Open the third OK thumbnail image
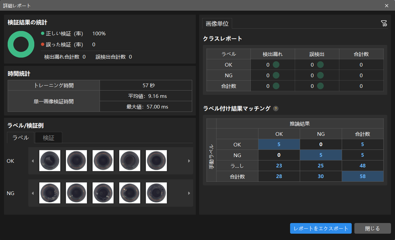395x240 pixels. click(103, 161)
